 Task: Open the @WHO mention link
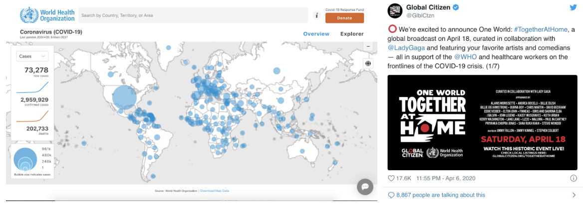pyautogui.click(x=465, y=57)
